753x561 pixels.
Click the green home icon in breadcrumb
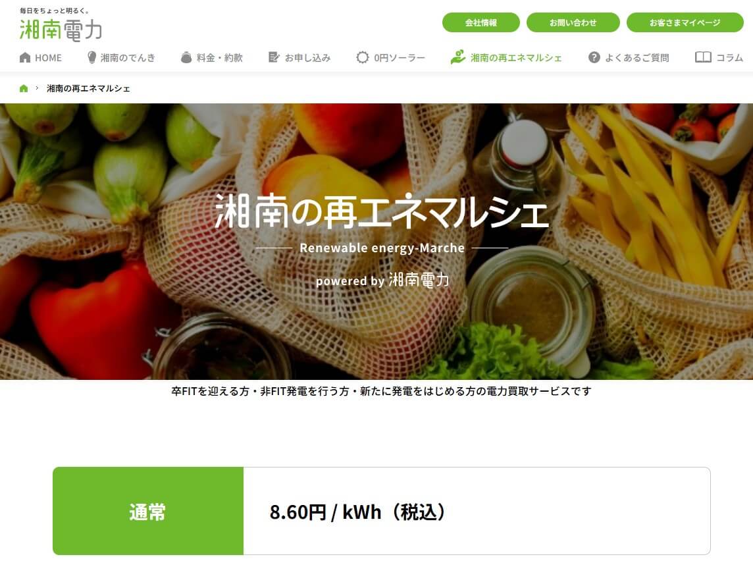pyautogui.click(x=24, y=88)
